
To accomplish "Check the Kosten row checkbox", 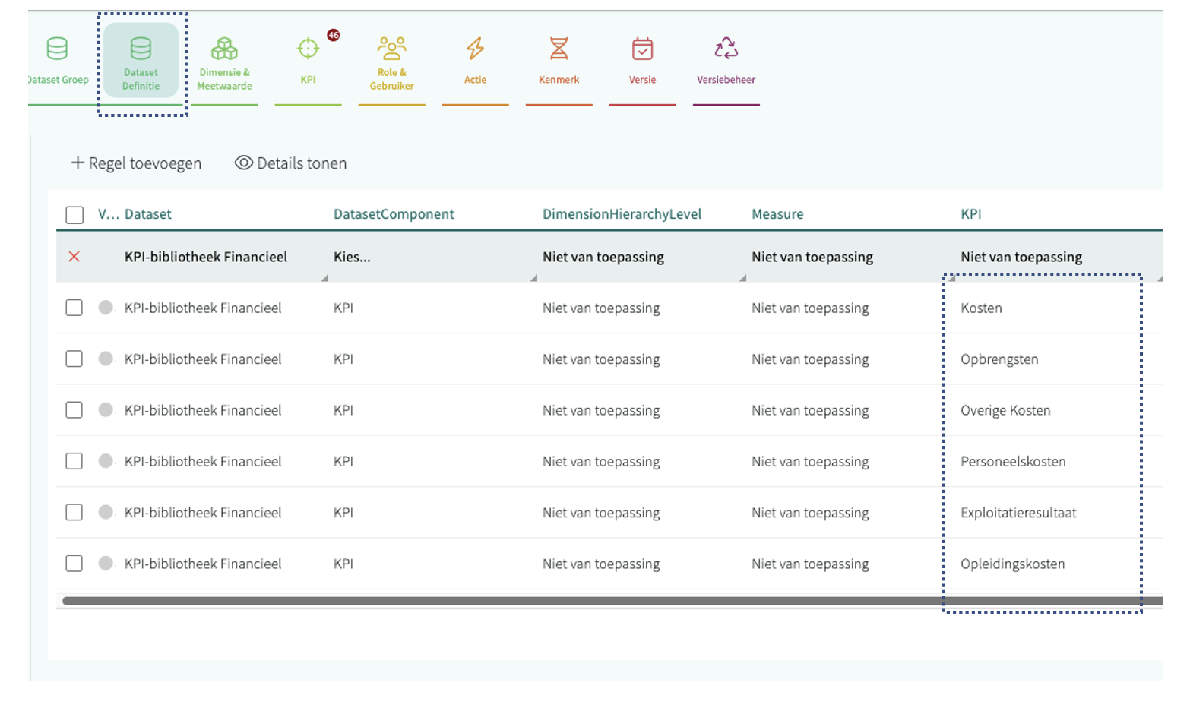I will 74,308.
